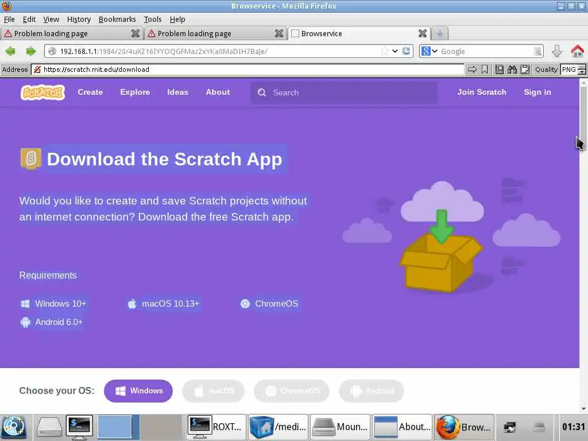588x441 pixels.
Task: Switch to first Problem loading page tab
Action: pos(71,33)
